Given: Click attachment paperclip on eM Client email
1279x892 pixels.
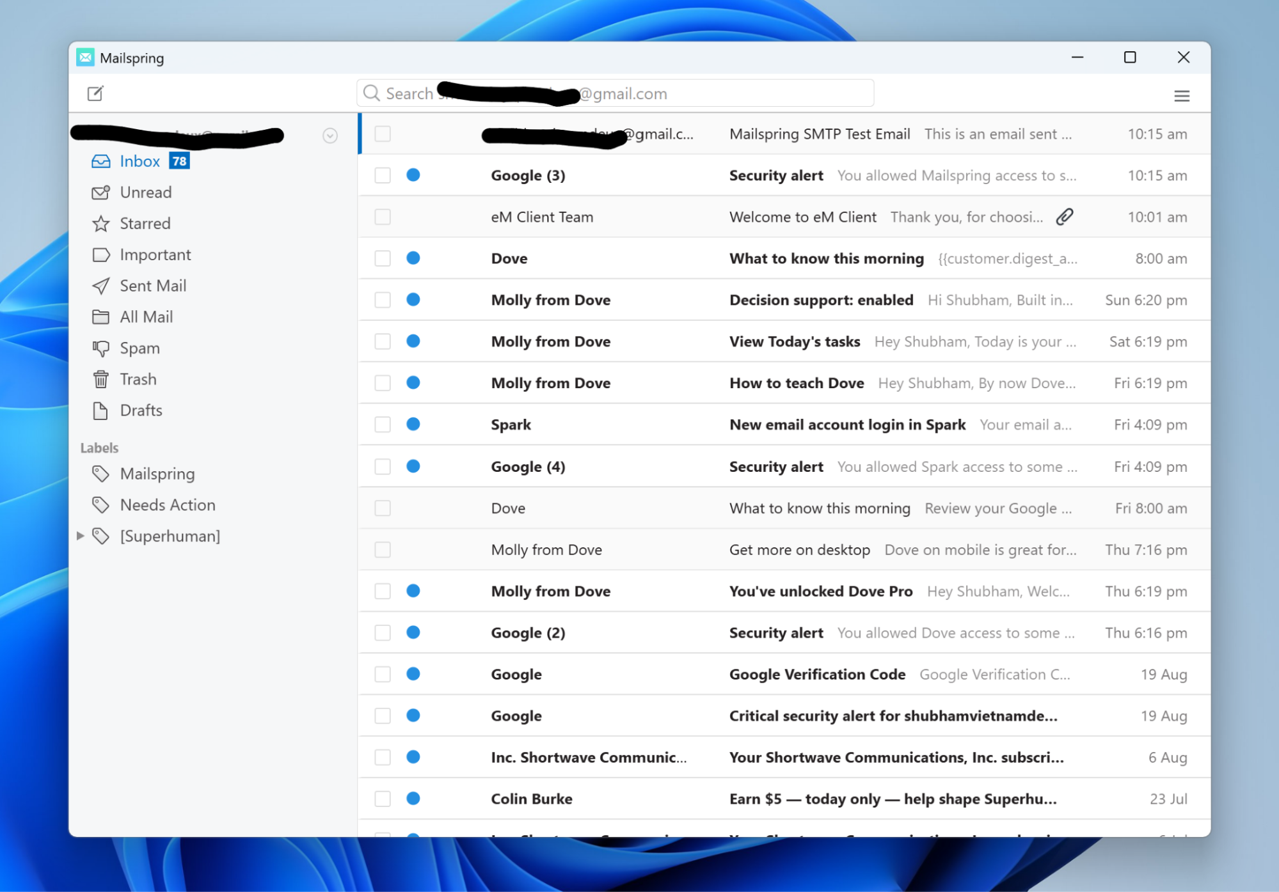Looking at the screenshot, I should point(1065,217).
